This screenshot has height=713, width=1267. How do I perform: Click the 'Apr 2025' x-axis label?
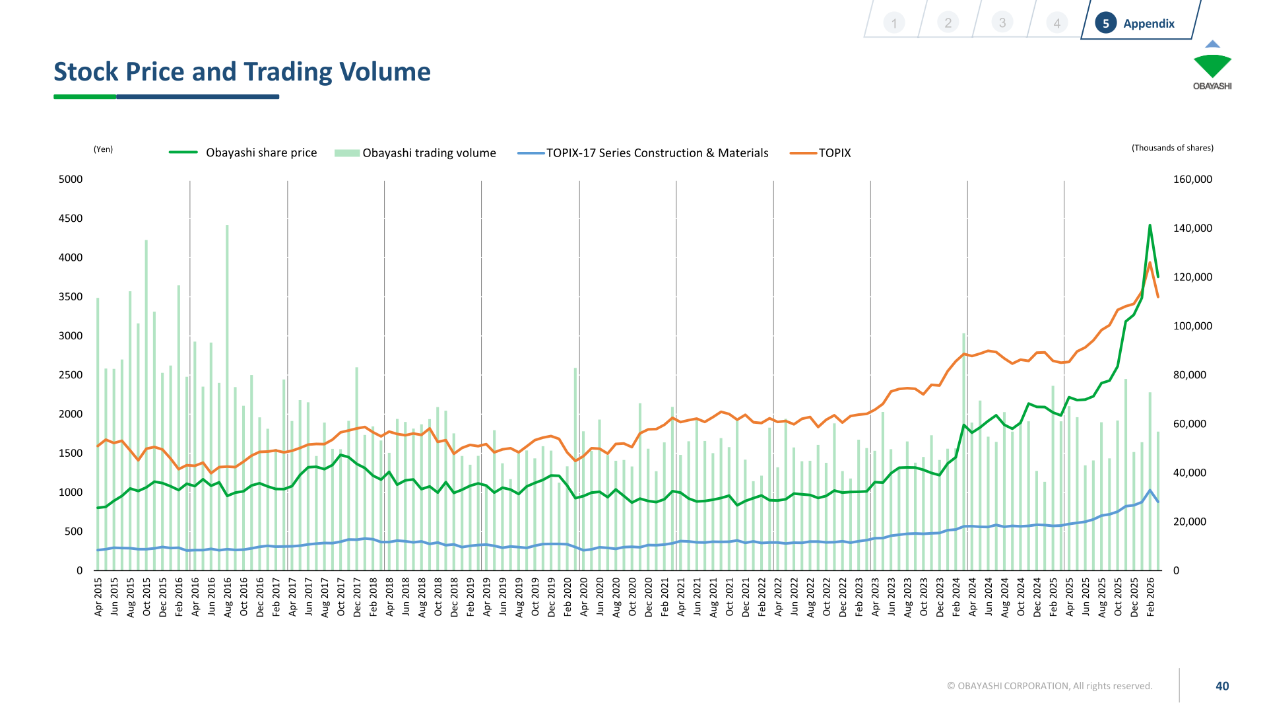coord(1069,597)
